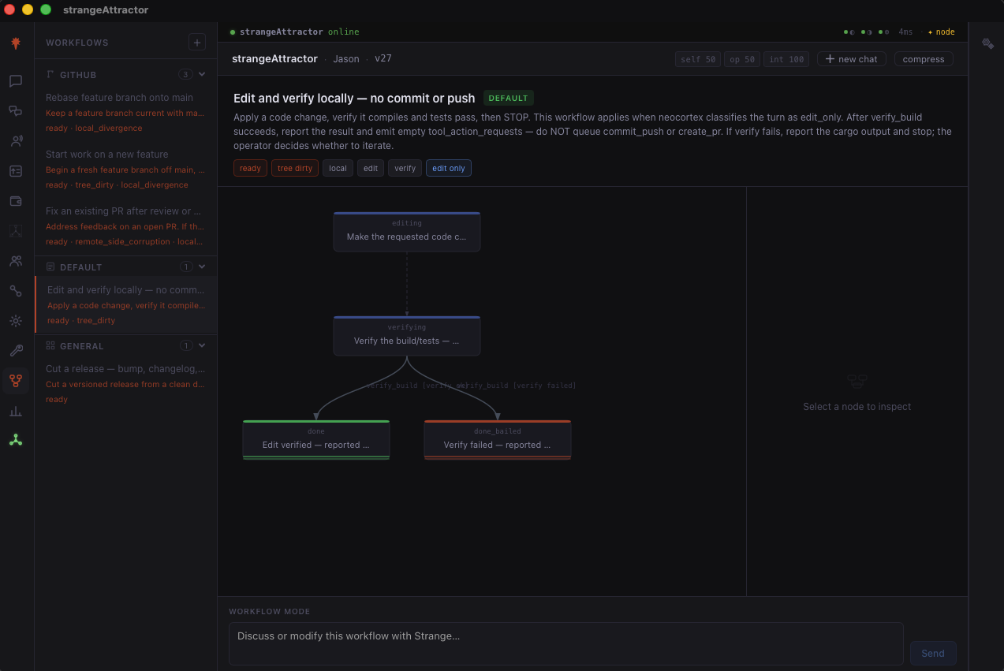Collapse the GITHUB workflows section chevron
The width and height of the screenshot is (1004, 671).
pyautogui.click(x=202, y=74)
